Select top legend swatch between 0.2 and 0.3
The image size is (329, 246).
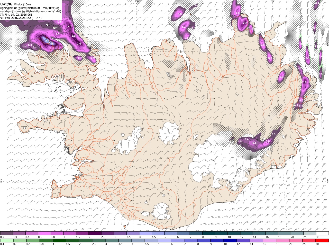7,233
